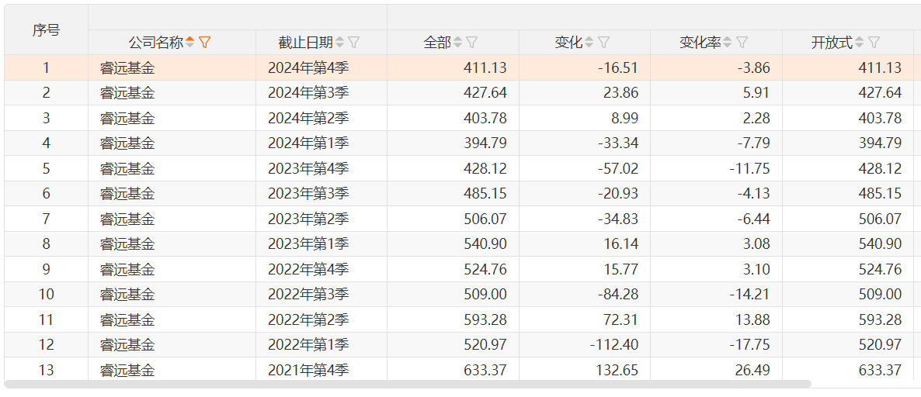Filter the 变化率 column values

pos(742,43)
